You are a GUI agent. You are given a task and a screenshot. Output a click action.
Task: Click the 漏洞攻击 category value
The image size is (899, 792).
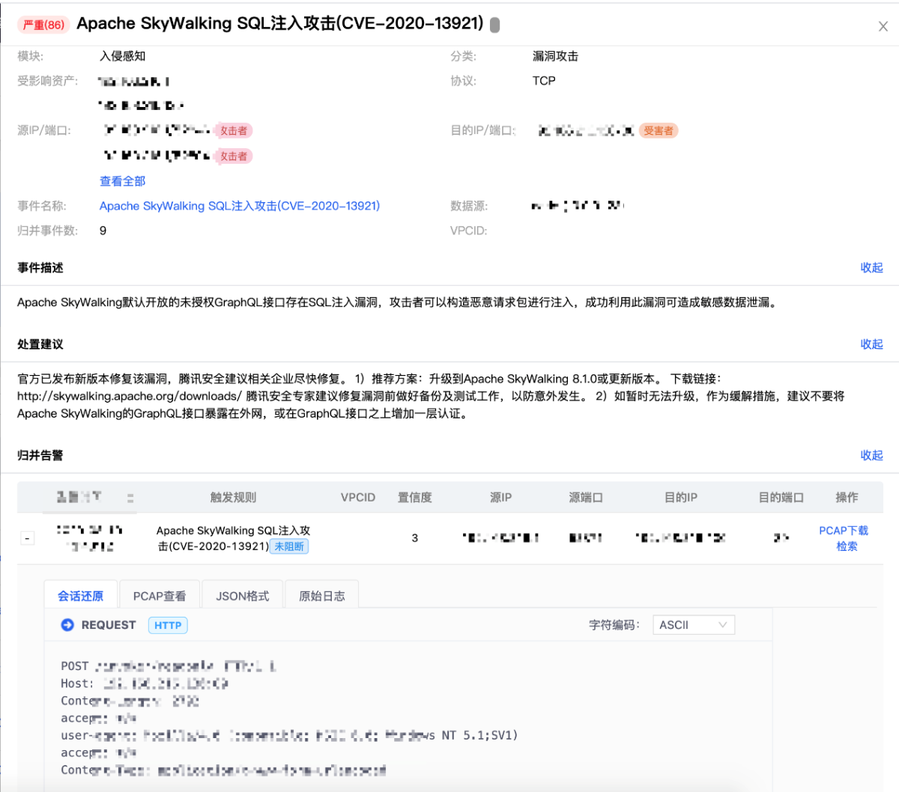point(555,56)
